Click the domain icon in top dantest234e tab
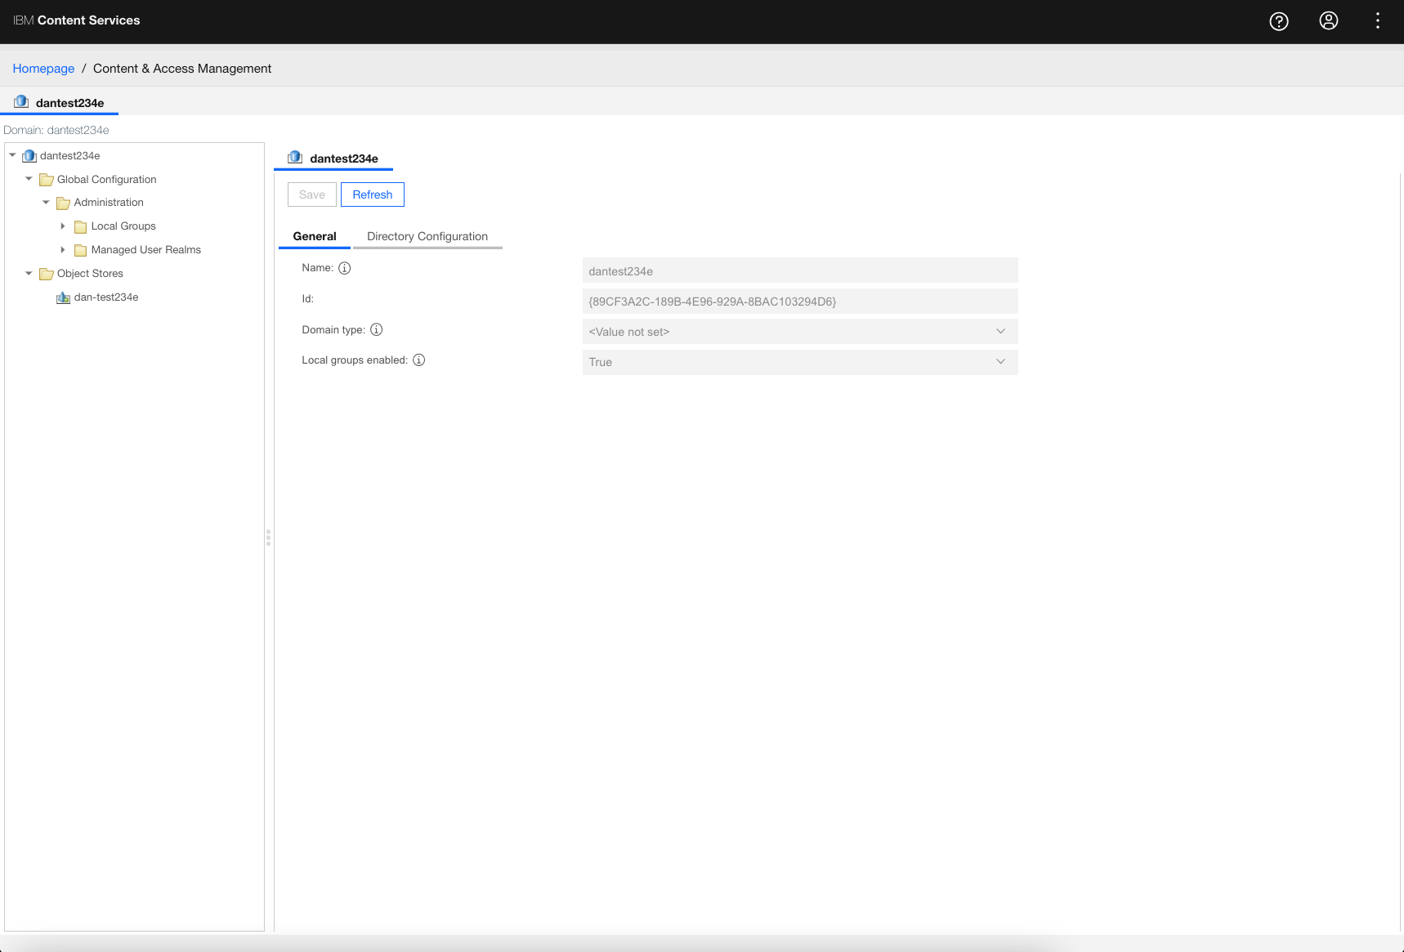The height and width of the screenshot is (952, 1404). 21,102
